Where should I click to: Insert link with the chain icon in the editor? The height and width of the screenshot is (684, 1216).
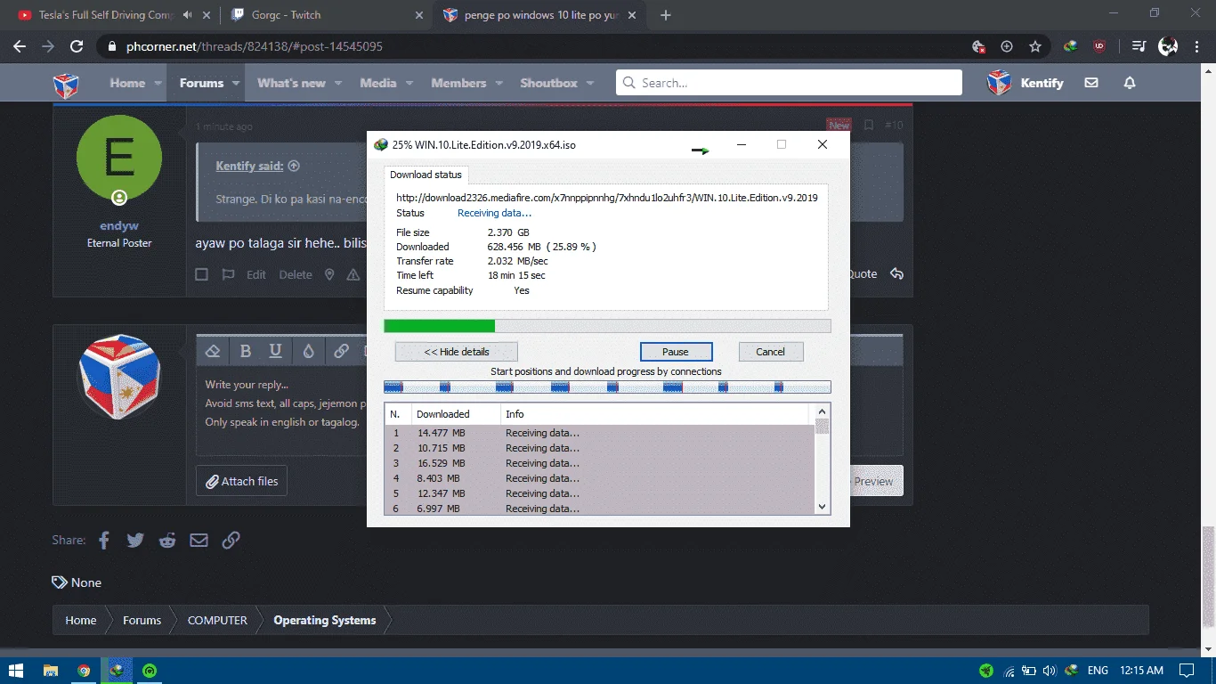tap(341, 351)
